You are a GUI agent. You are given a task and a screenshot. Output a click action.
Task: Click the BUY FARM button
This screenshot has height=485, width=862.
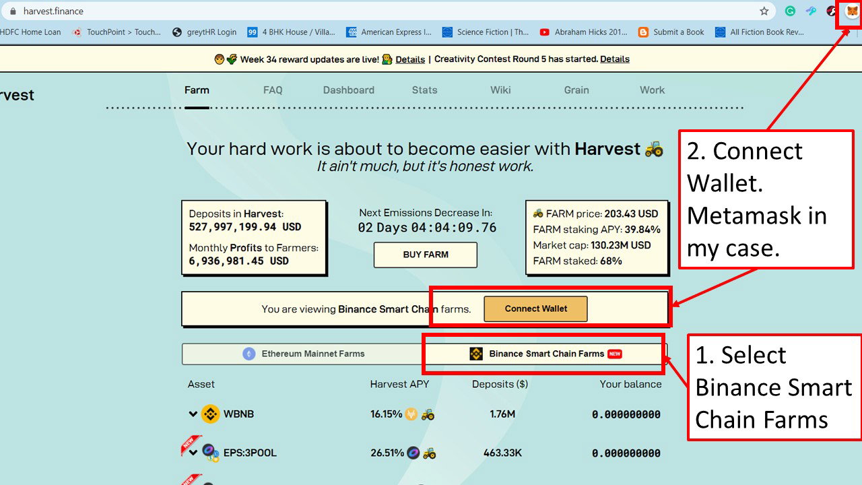tap(426, 255)
